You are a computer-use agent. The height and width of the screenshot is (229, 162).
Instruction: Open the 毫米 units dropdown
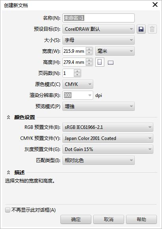[x=115, y=51]
